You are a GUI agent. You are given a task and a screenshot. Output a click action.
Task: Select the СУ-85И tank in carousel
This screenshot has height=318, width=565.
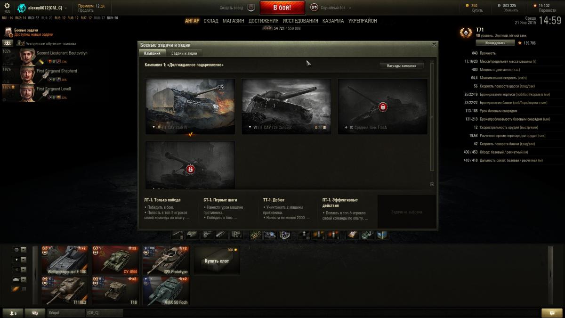(115, 260)
